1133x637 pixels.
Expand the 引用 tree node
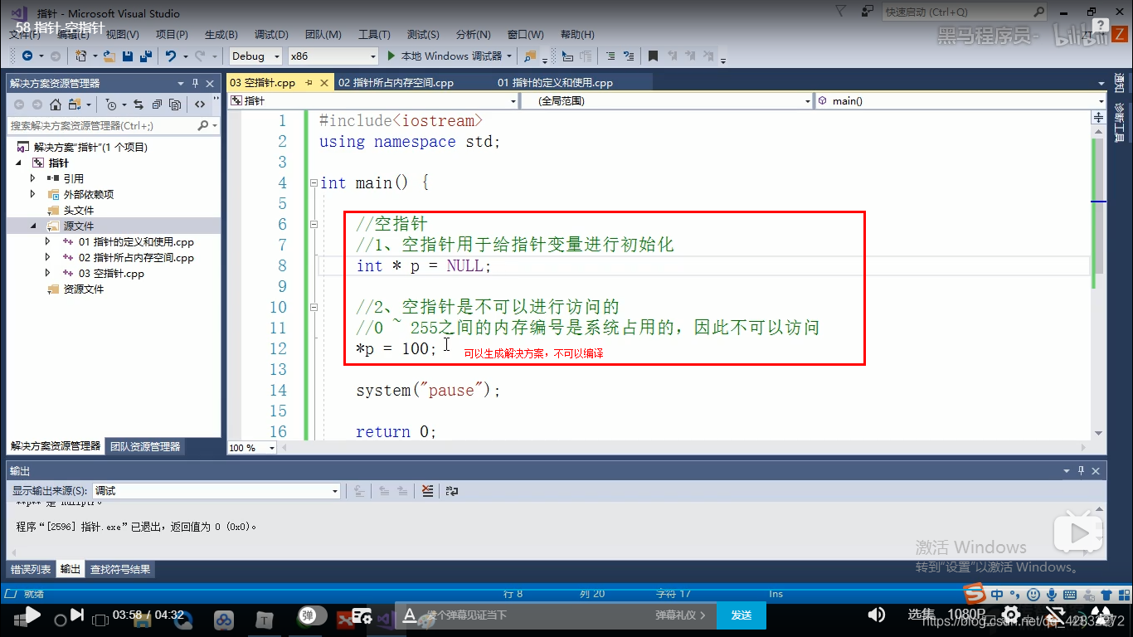(33, 178)
